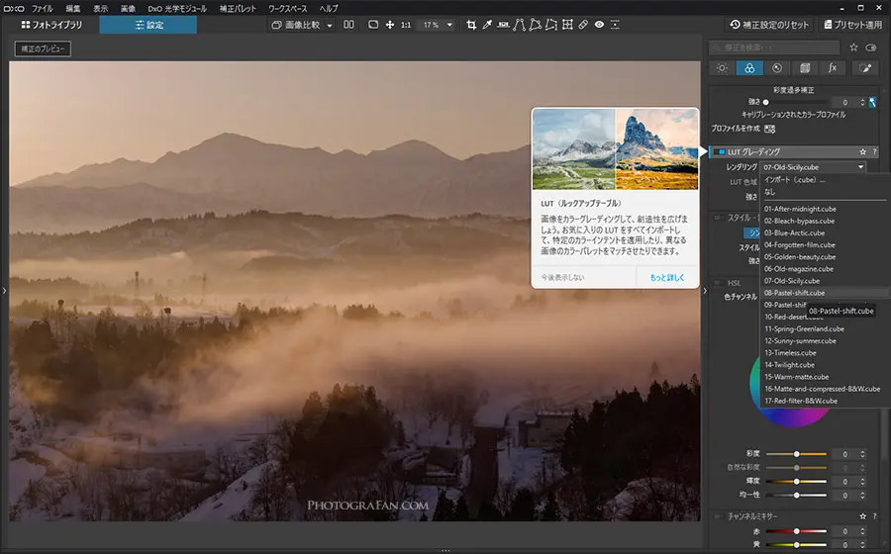Adjust the 赤 channel mixer slider
Viewport: 891px width, 554px height.
coord(796,531)
